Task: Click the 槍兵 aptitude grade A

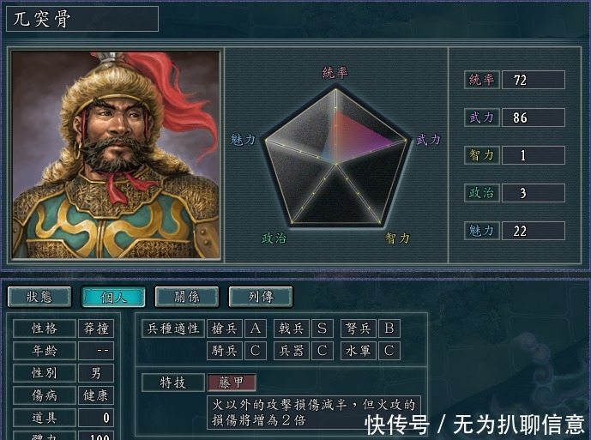Action: pyautogui.click(x=255, y=328)
